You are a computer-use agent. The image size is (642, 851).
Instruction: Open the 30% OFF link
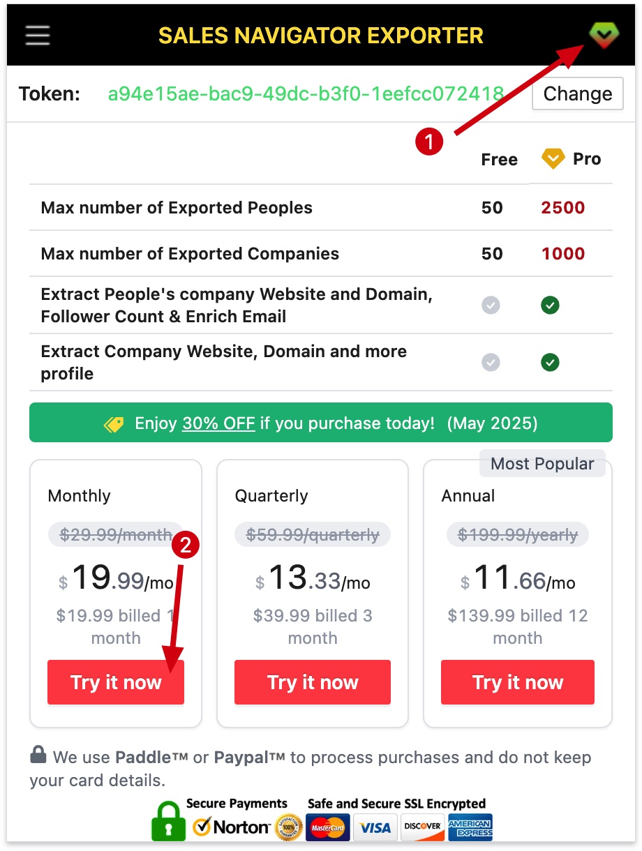pyautogui.click(x=218, y=422)
